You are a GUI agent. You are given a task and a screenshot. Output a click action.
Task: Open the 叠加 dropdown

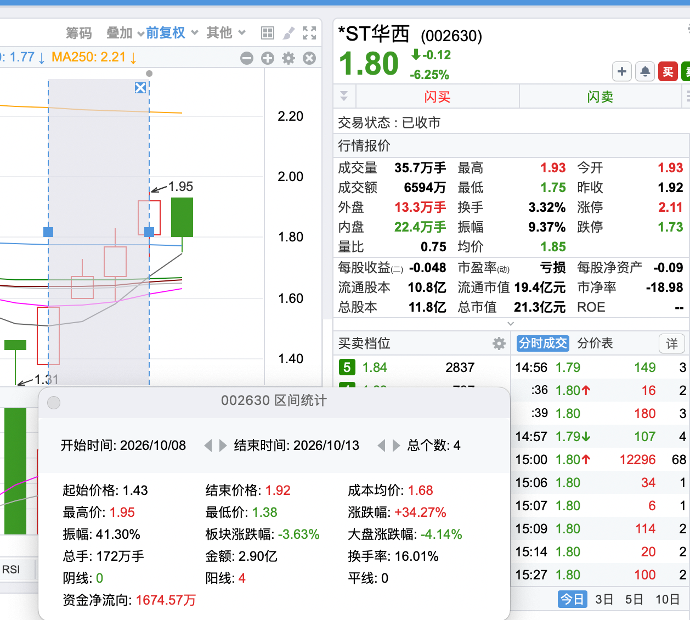[125, 33]
